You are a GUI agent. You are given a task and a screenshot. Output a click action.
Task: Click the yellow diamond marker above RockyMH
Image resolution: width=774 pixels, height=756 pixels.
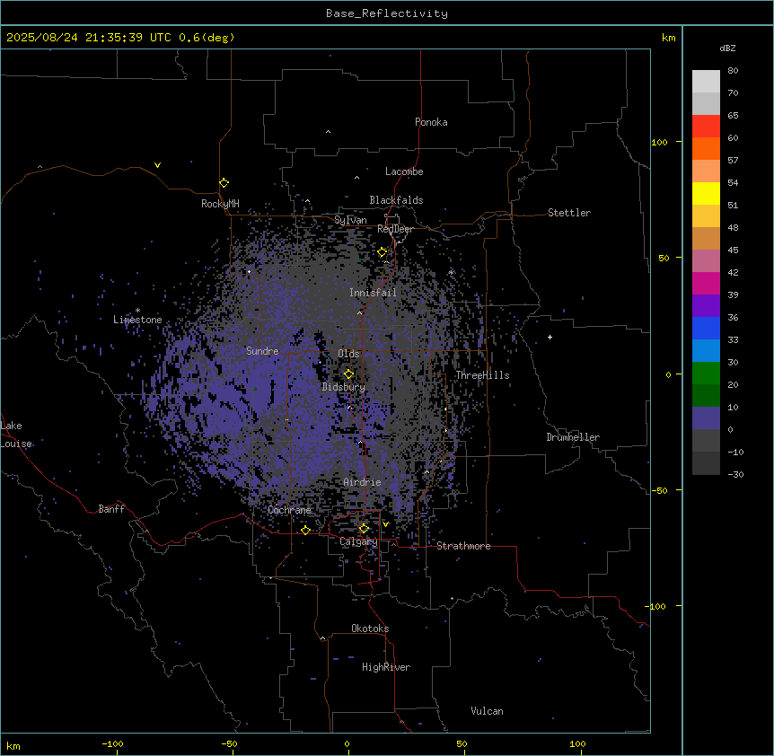224,183
